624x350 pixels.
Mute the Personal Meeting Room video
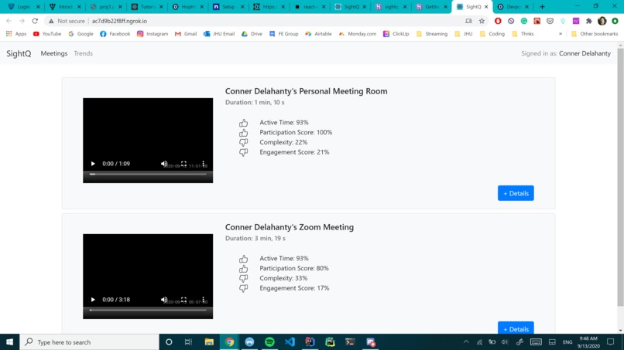pos(164,164)
